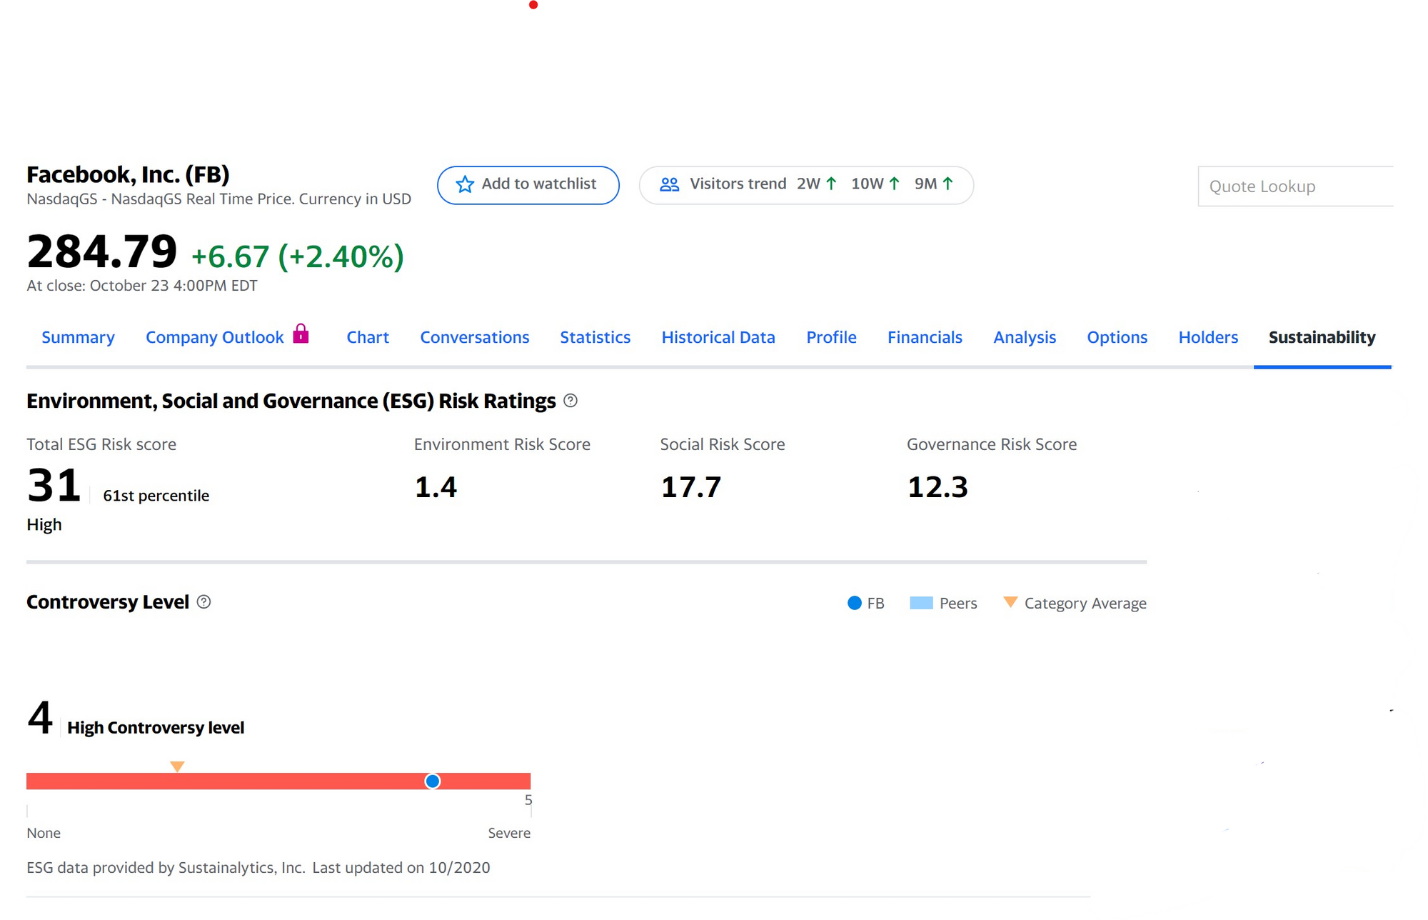Open the Analysis tab
Screen dimensions: 1428x920
1025,337
